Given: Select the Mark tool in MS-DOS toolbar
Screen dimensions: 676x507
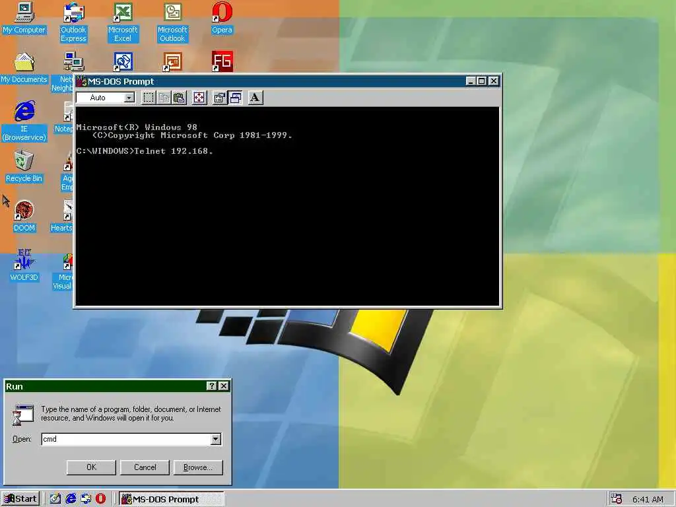Looking at the screenshot, I should 149,98.
